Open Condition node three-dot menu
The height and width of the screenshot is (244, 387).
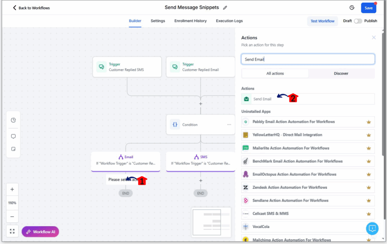coord(229,124)
